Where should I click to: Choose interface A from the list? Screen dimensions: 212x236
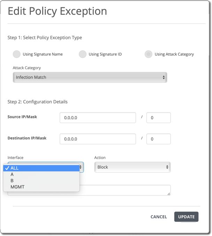[x=41, y=175]
